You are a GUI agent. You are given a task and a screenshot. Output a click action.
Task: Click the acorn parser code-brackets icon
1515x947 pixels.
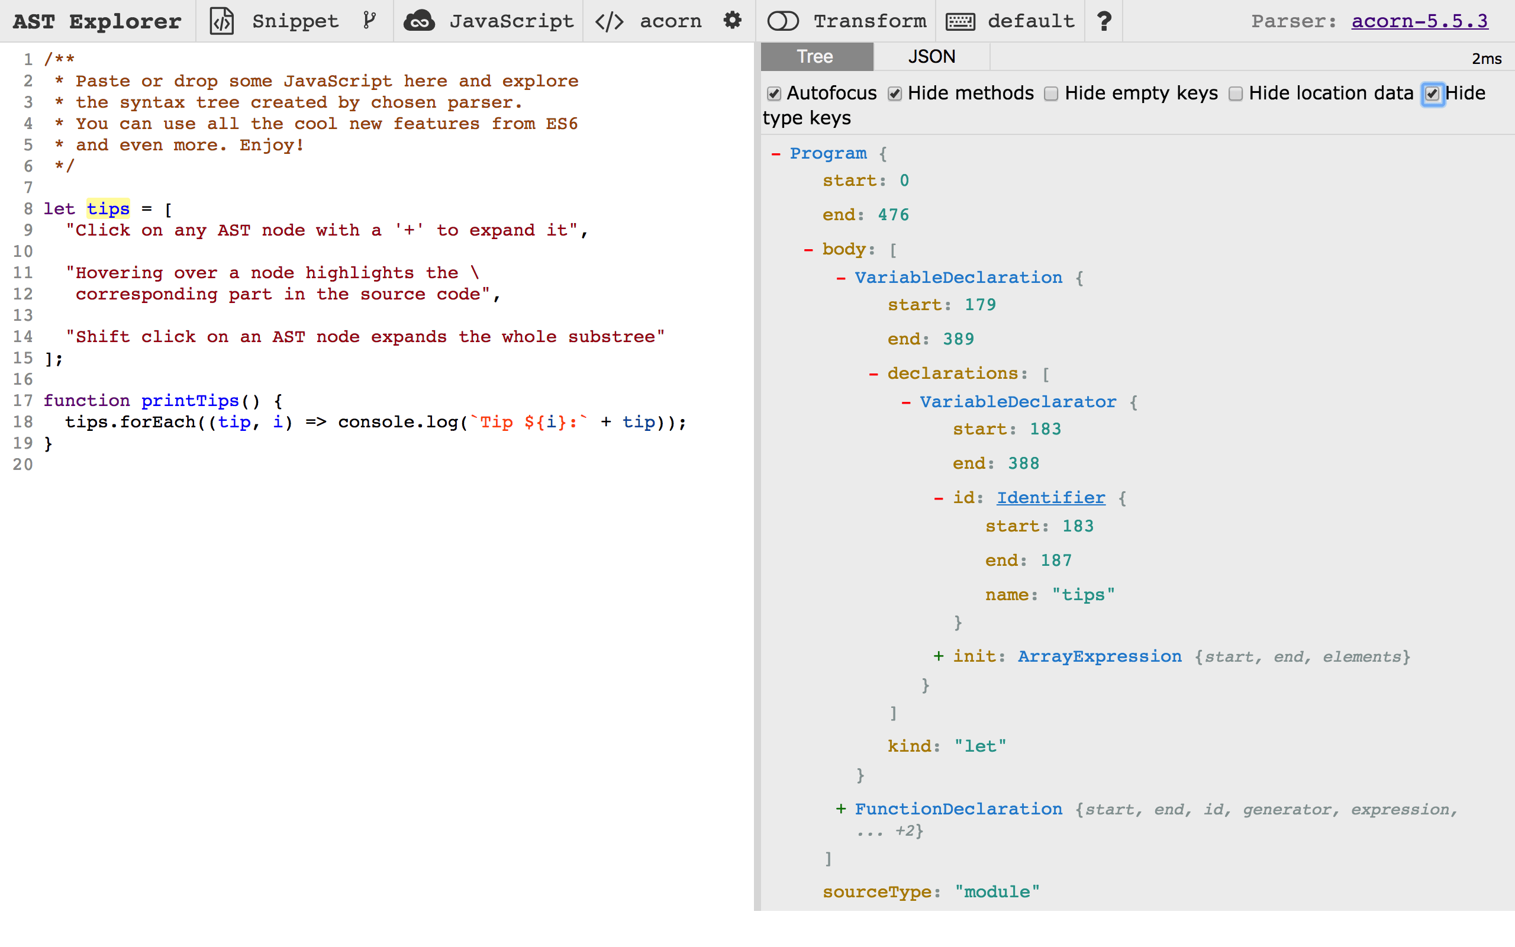pos(609,22)
